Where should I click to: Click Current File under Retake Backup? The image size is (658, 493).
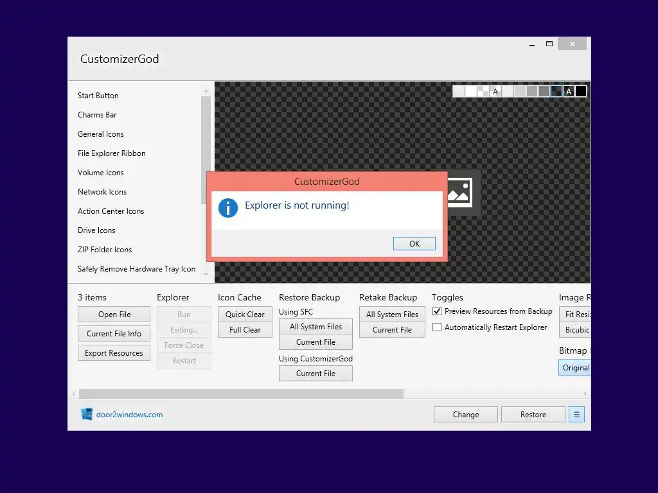click(x=392, y=330)
